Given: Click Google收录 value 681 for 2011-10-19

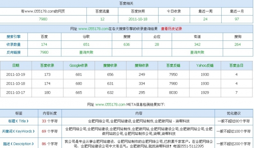Looking at the screenshot, I should (x=79, y=74).
